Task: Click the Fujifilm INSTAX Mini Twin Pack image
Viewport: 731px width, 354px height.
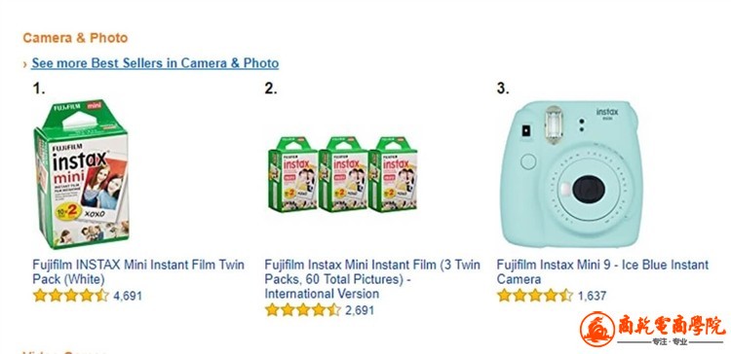Action: point(82,174)
